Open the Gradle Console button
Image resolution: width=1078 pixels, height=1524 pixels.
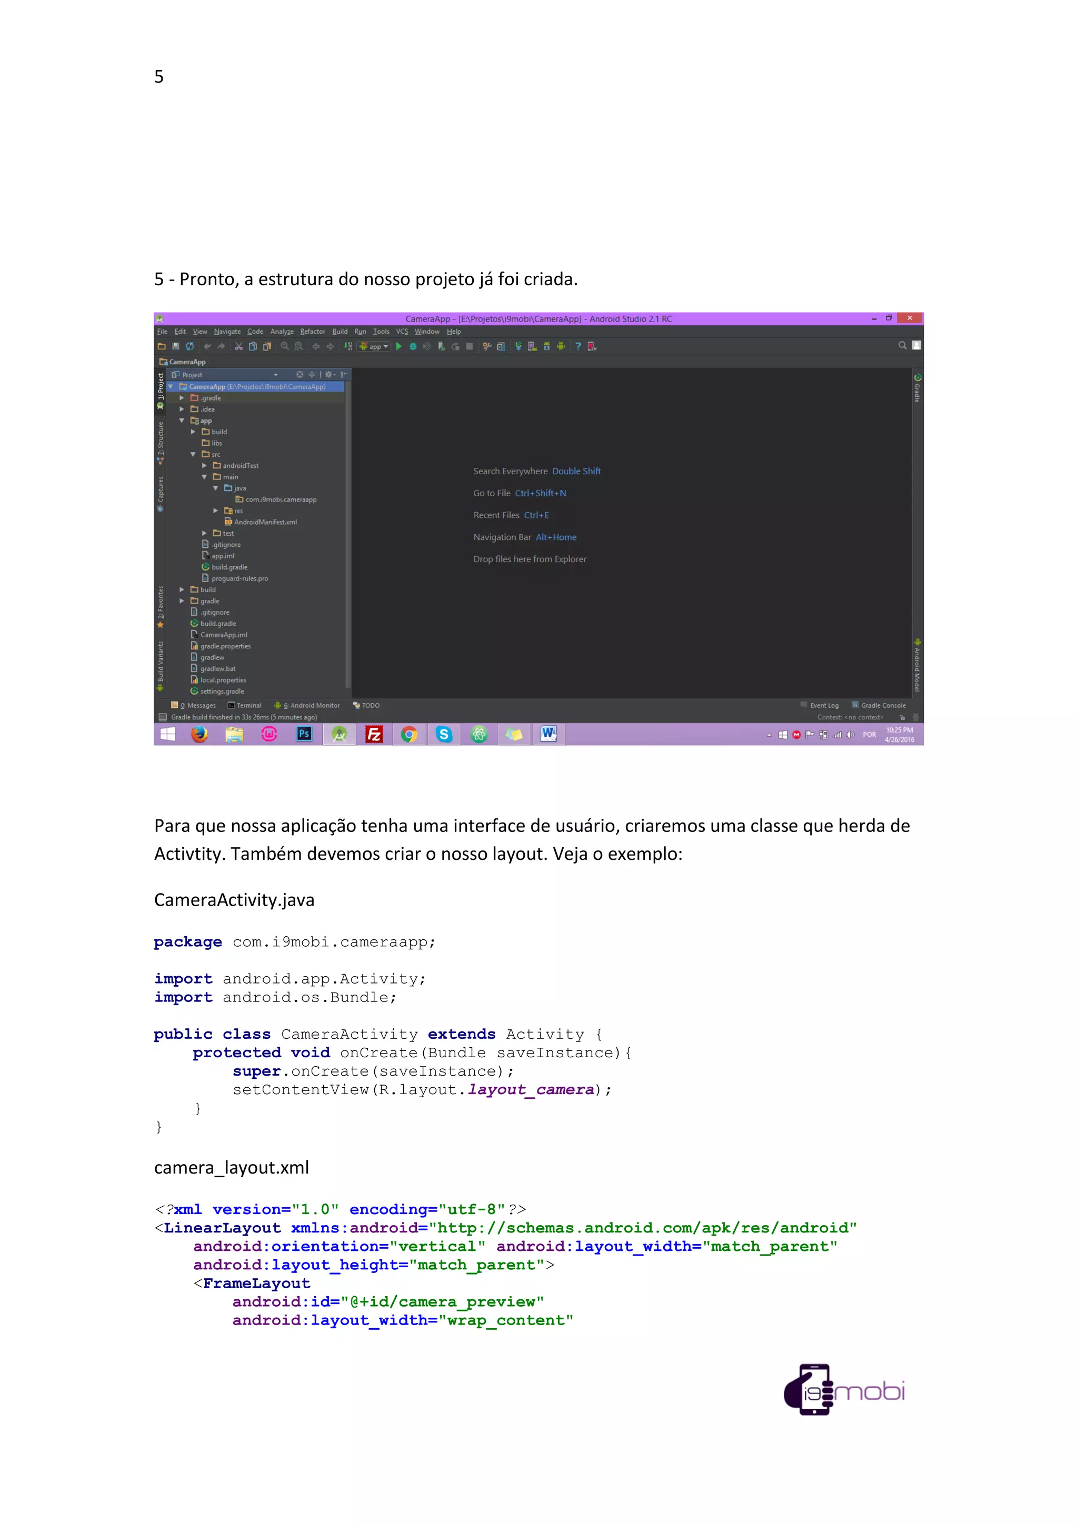point(879,705)
